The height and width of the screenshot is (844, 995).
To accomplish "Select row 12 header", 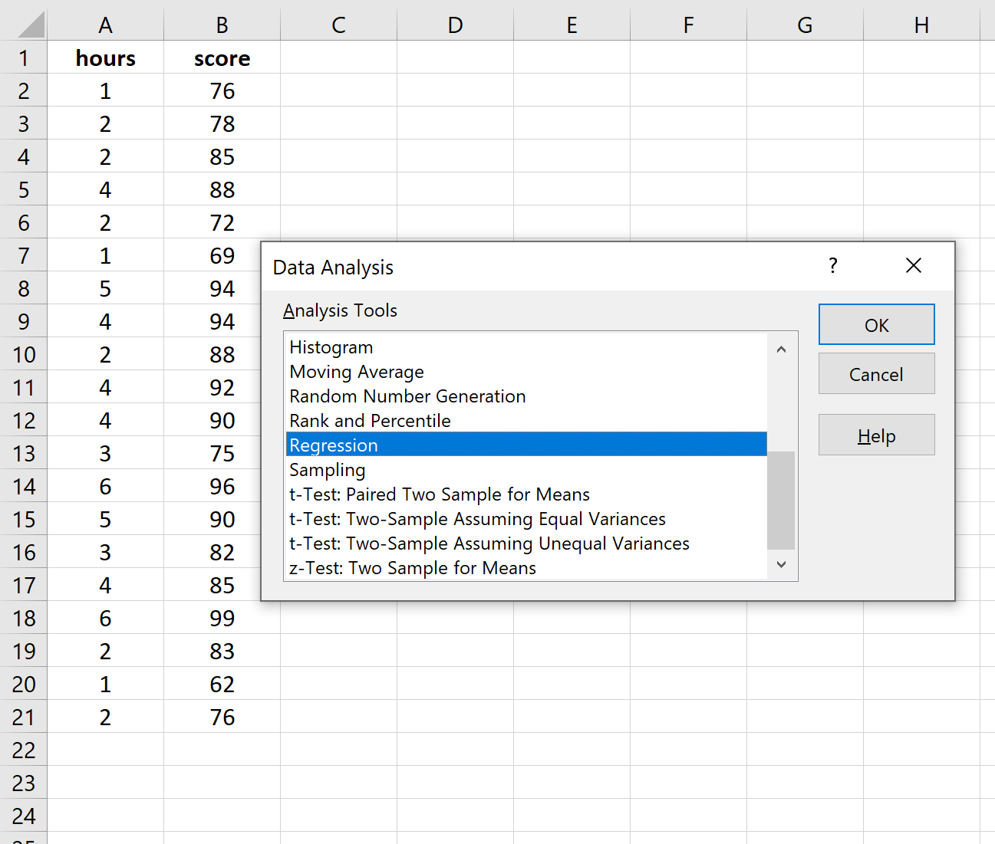I will [24, 420].
